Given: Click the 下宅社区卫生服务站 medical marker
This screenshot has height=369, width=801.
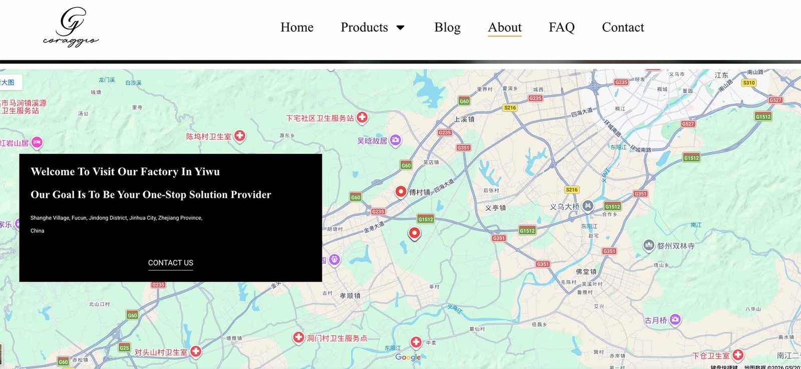Looking at the screenshot, I should (362, 118).
